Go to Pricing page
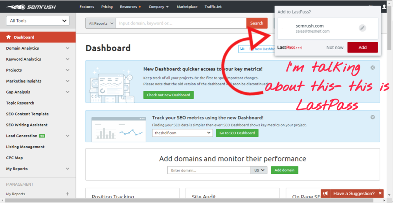Viewport: 393px width, 203px height. (x=107, y=7)
